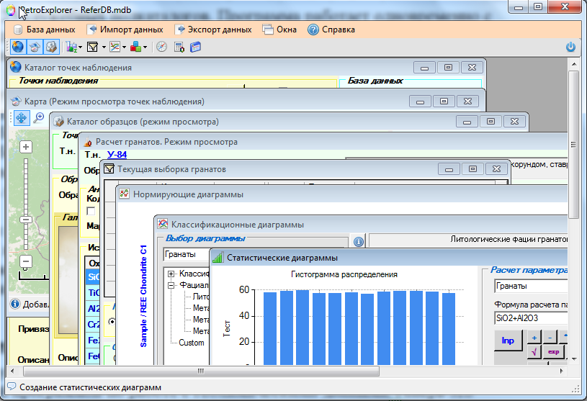
Task: Click the Текущая выборка гранатов funnel title icon
Action: click(x=109, y=168)
